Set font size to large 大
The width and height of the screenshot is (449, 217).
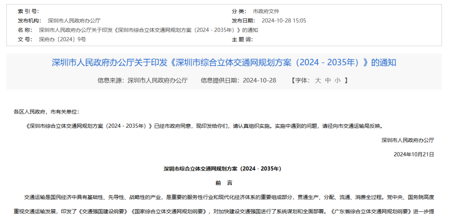(x=318, y=80)
